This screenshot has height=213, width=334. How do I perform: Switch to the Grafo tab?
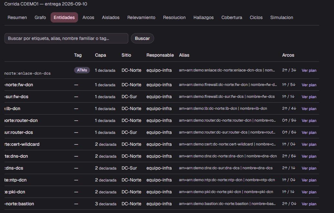[x=40, y=17]
